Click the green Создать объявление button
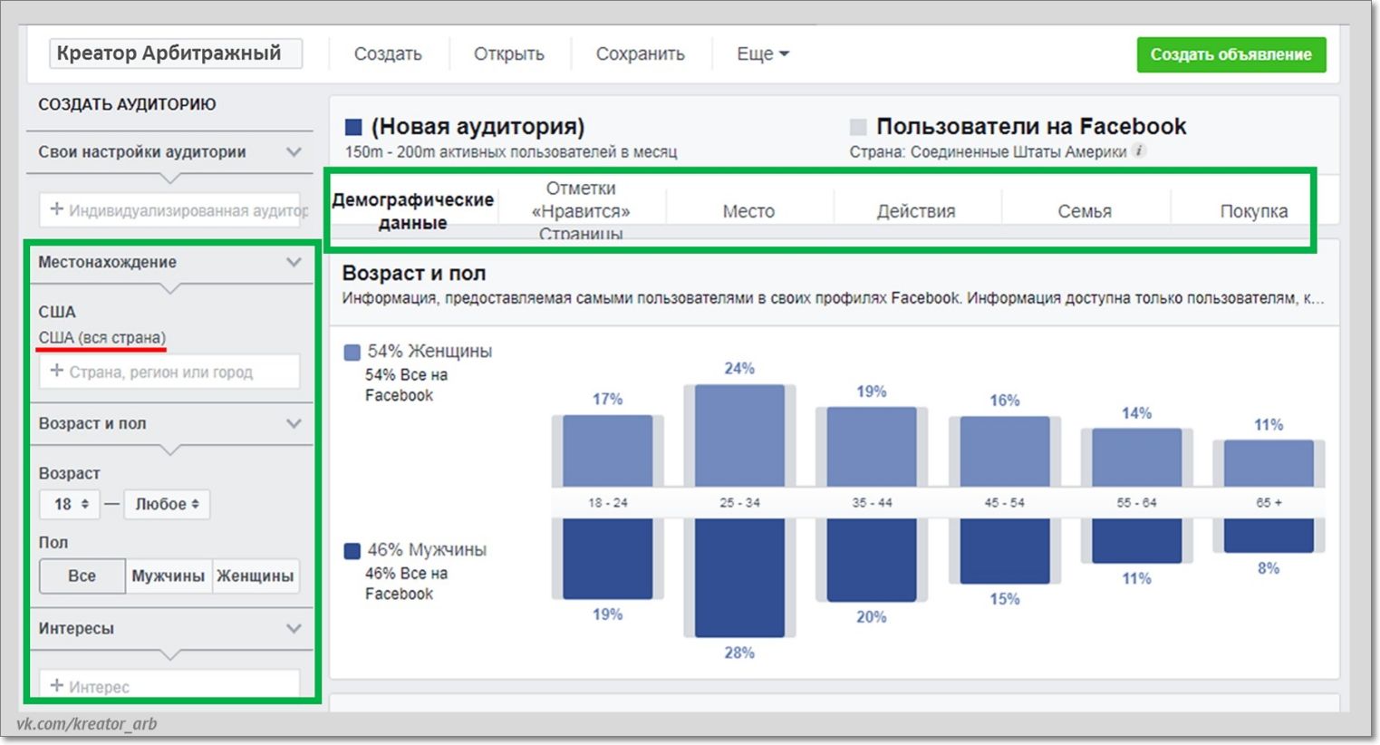The image size is (1380, 745). (x=1231, y=54)
